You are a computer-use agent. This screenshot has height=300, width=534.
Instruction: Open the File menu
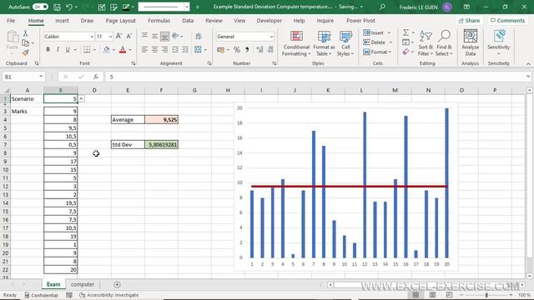(x=11, y=20)
